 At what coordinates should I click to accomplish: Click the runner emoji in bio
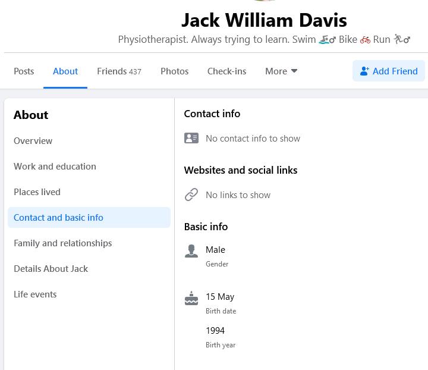pos(401,40)
